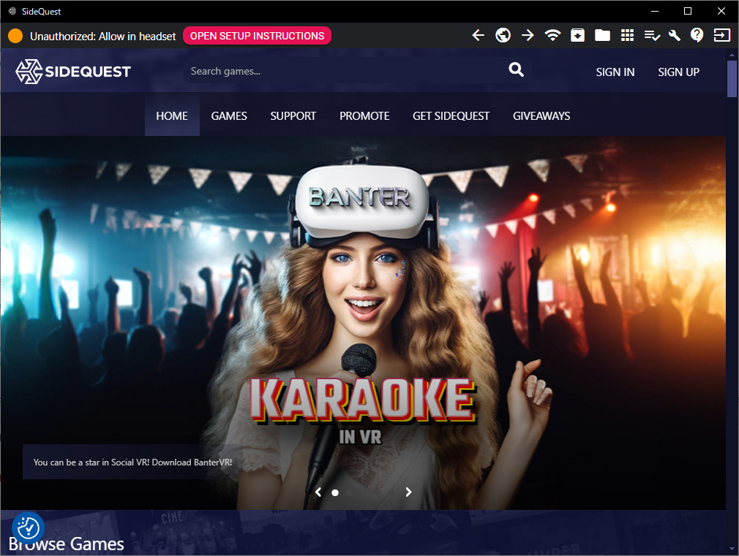Screen dimensions: 739x556
Task: Click the browser back arrow icon
Action: pos(479,35)
